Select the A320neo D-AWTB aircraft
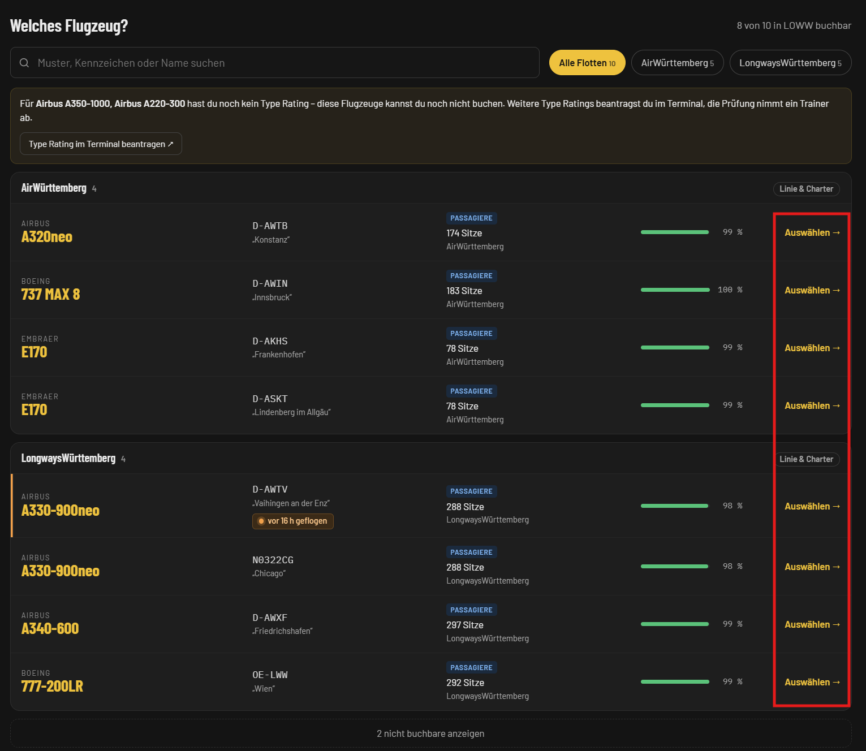The width and height of the screenshot is (866, 751). [812, 232]
